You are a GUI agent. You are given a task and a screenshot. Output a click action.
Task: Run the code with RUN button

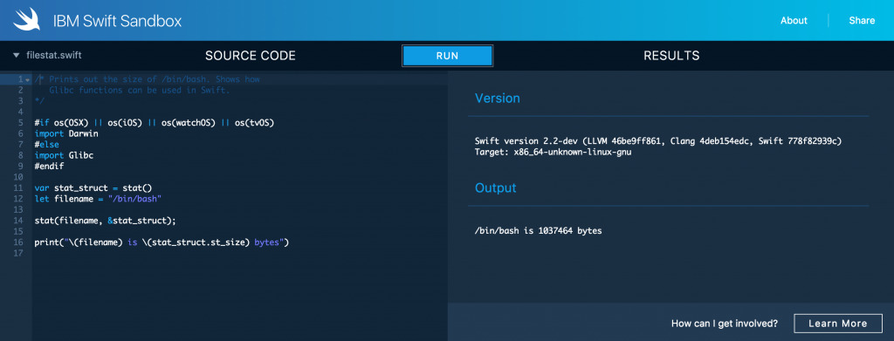[448, 56]
